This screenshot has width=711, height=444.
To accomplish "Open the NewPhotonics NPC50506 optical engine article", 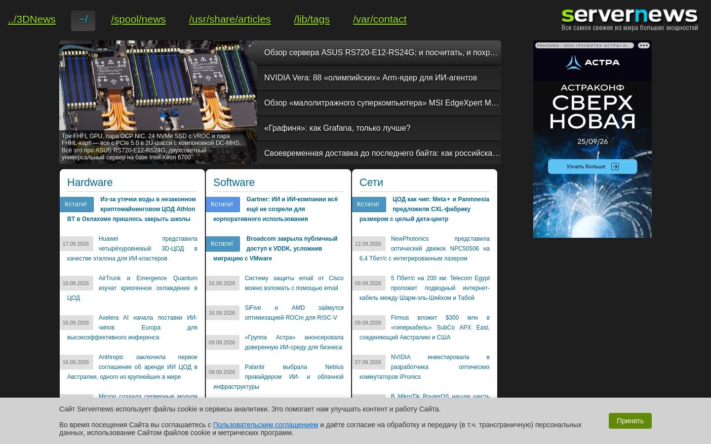I will (424, 249).
